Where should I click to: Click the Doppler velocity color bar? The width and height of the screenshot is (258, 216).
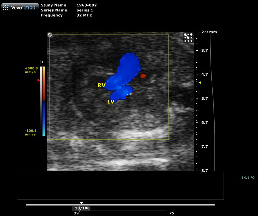[44, 101]
